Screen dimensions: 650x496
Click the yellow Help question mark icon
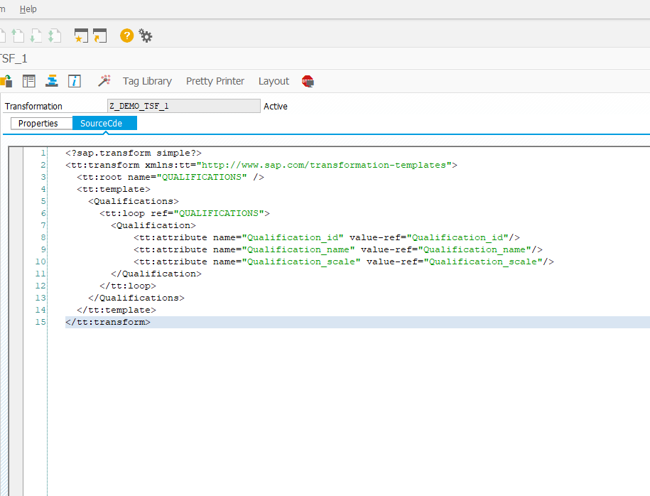tap(126, 36)
